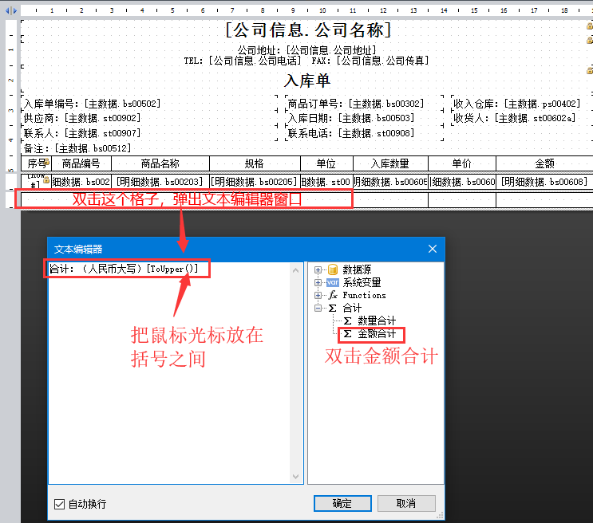The width and height of the screenshot is (593, 523).
Task: Close the 文本编辑器 dialog
Action: [x=433, y=249]
